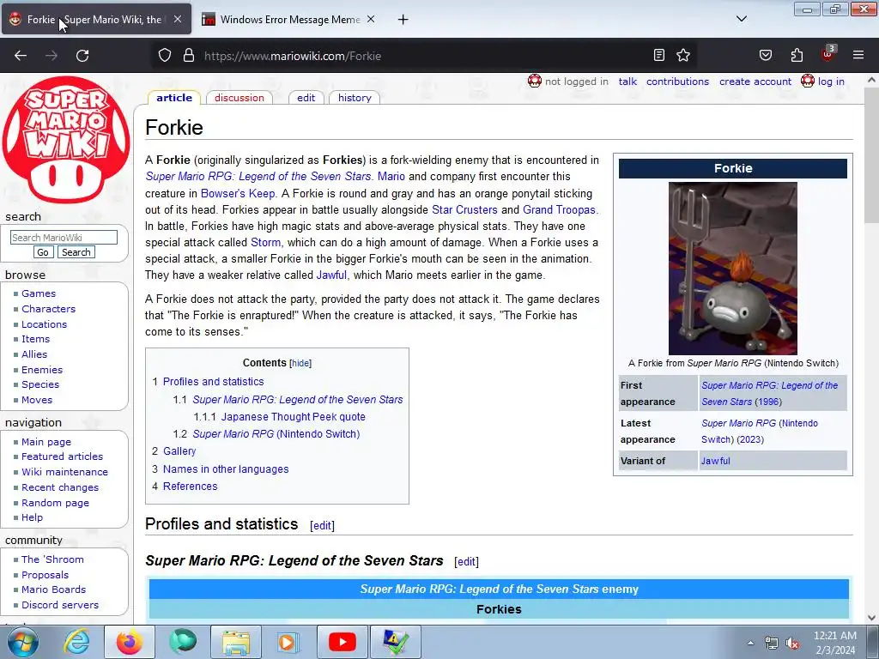Open a new tab with the plus button
879x659 pixels.
[x=403, y=20]
